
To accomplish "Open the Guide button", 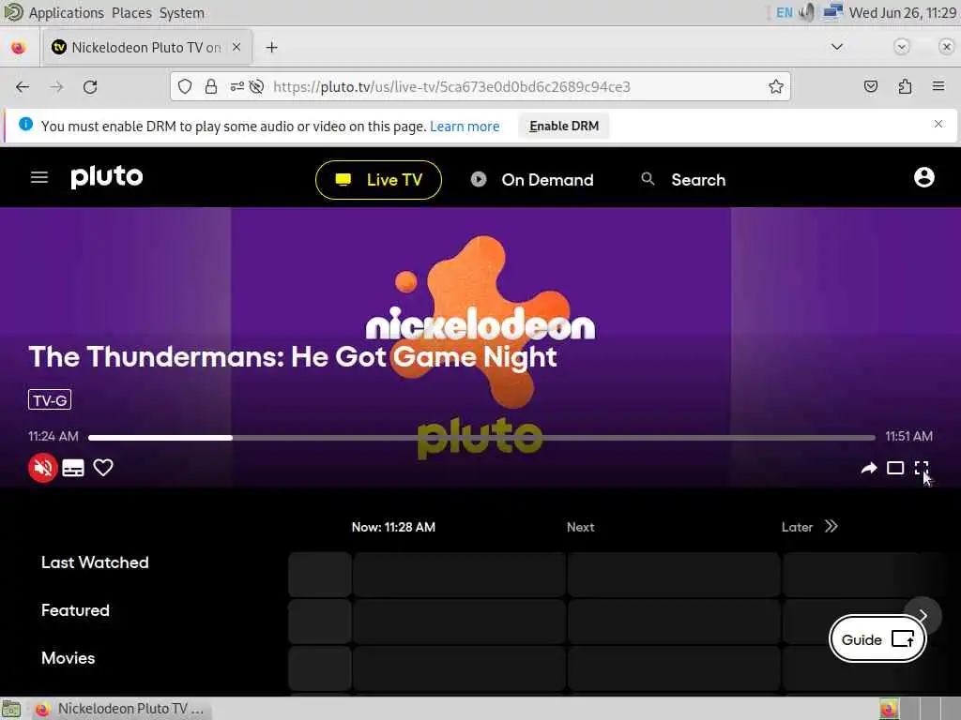I will [x=877, y=639].
